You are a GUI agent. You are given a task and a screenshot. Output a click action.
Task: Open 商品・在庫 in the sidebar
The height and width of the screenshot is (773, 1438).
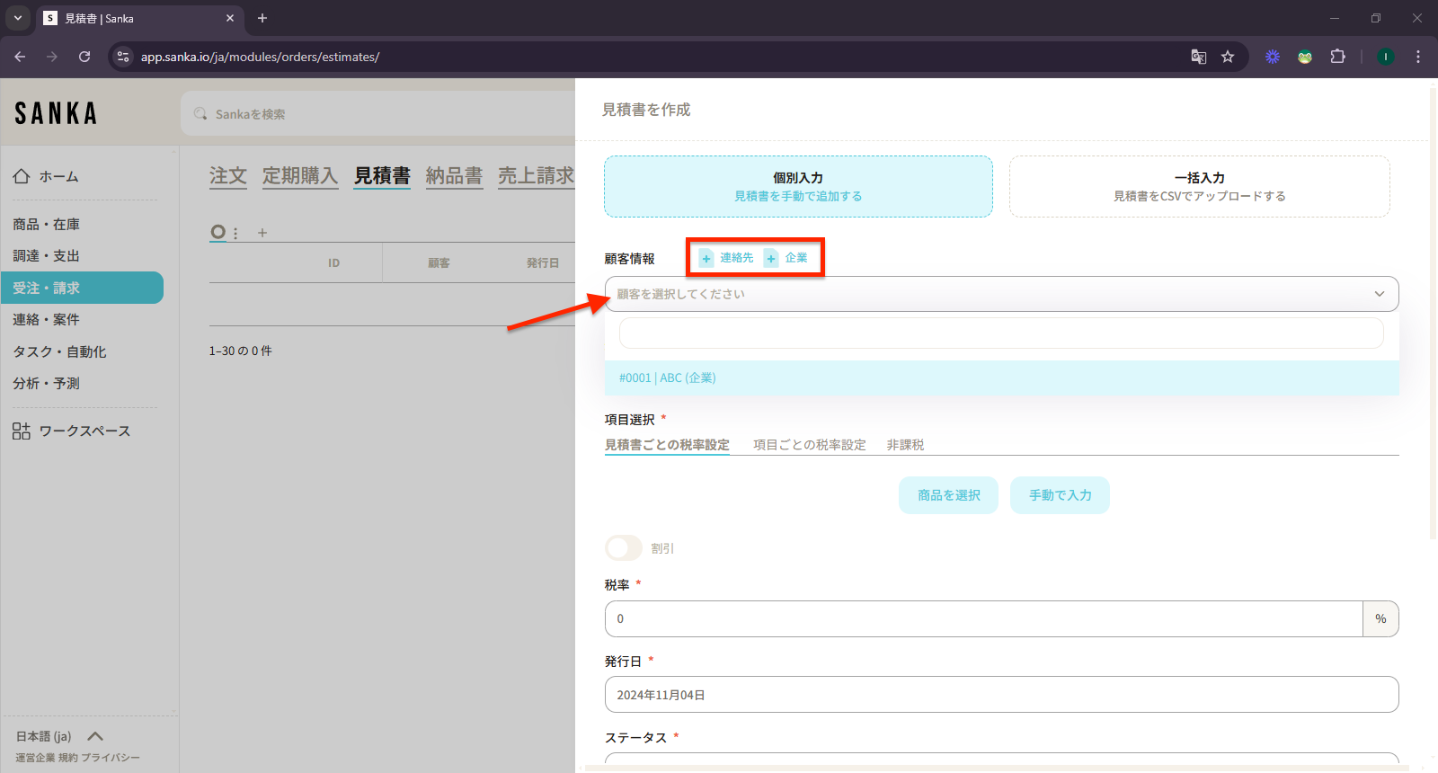(47, 225)
